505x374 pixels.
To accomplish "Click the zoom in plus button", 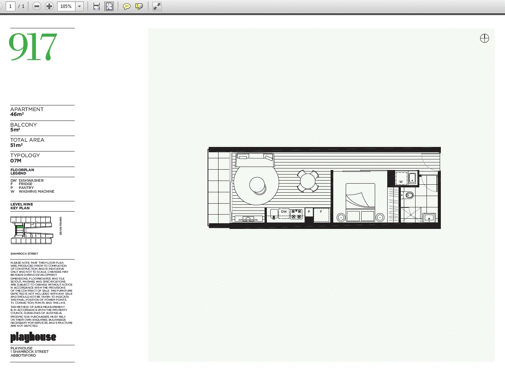I will click(49, 6).
